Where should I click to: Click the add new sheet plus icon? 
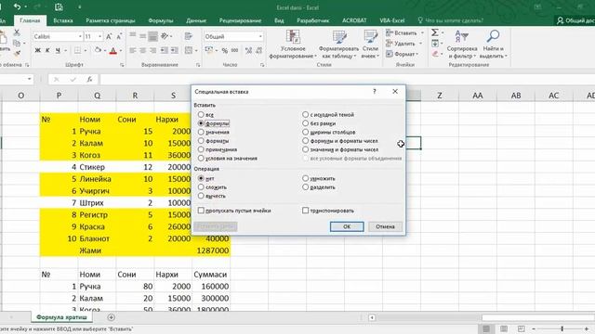coord(112,317)
